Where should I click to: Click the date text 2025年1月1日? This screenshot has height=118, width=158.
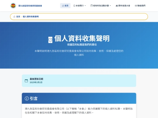tap(36, 82)
